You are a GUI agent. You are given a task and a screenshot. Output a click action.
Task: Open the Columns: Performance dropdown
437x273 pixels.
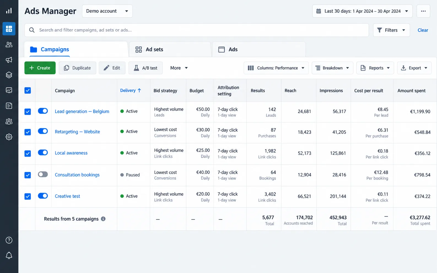point(276,68)
